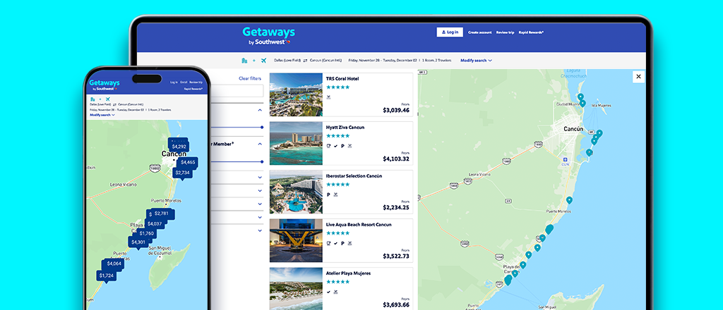Click the parking P icon on Live Aqua Beach Resort
Viewport: 723px width, 310px height.
342,243
